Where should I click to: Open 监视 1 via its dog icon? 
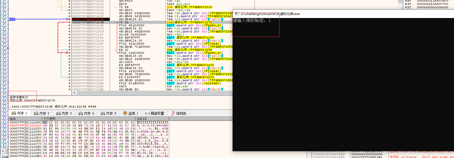[125, 113]
